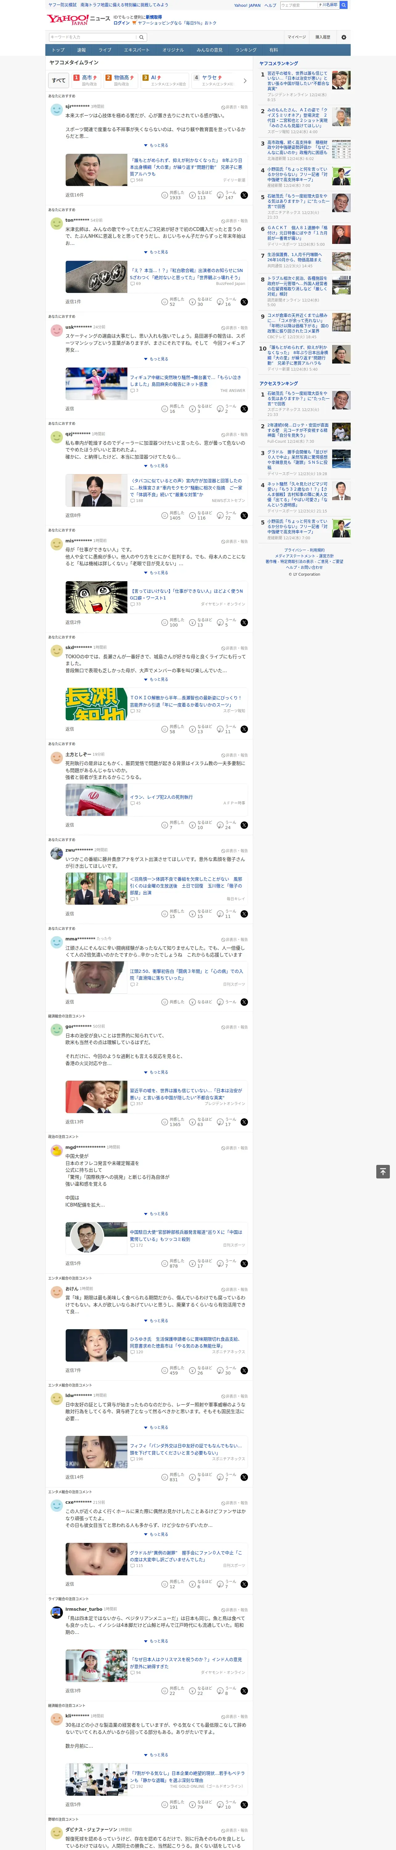Open マイページ button
This screenshot has height=1850, width=396.
297,37
